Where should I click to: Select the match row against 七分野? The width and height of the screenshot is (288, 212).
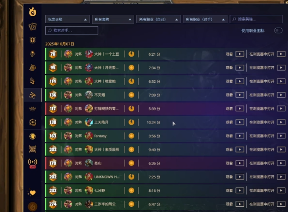point(166,190)
